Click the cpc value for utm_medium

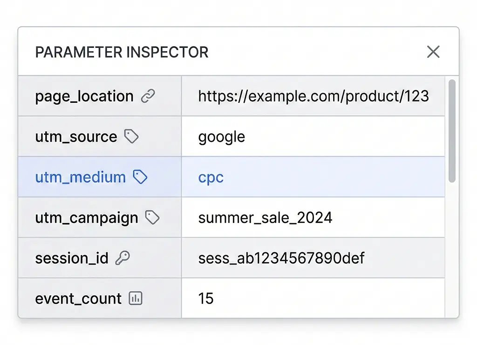click(x=211, y=176)
